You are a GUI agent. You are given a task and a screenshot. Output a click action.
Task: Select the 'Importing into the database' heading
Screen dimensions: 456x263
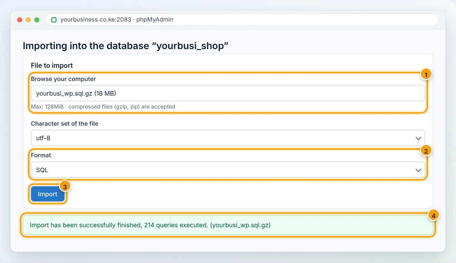[x=126, y=46]
